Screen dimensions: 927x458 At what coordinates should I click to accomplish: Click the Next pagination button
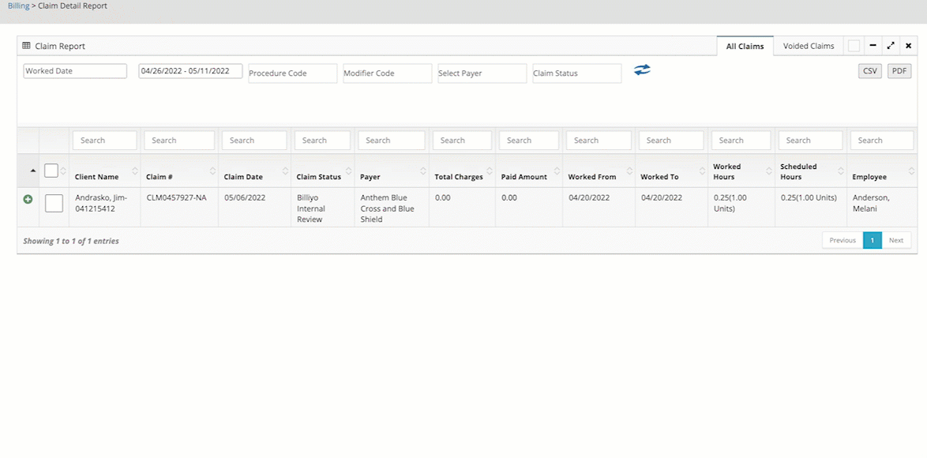(896, 240)
